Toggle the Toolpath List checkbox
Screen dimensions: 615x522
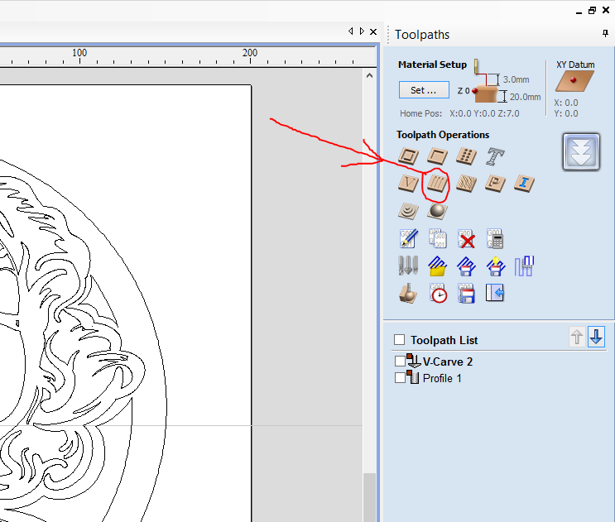coord(400,340)
